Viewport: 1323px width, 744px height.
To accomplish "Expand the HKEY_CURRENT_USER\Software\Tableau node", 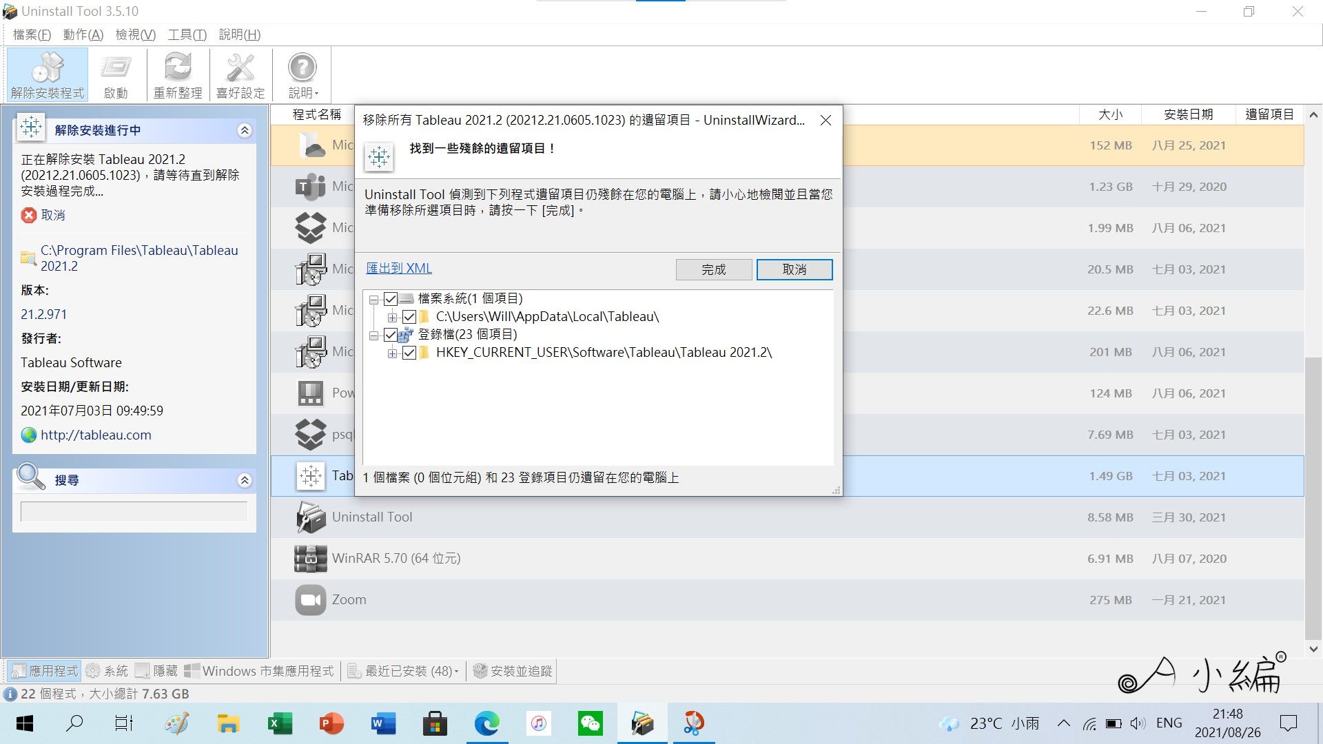I will pos(393,353).
